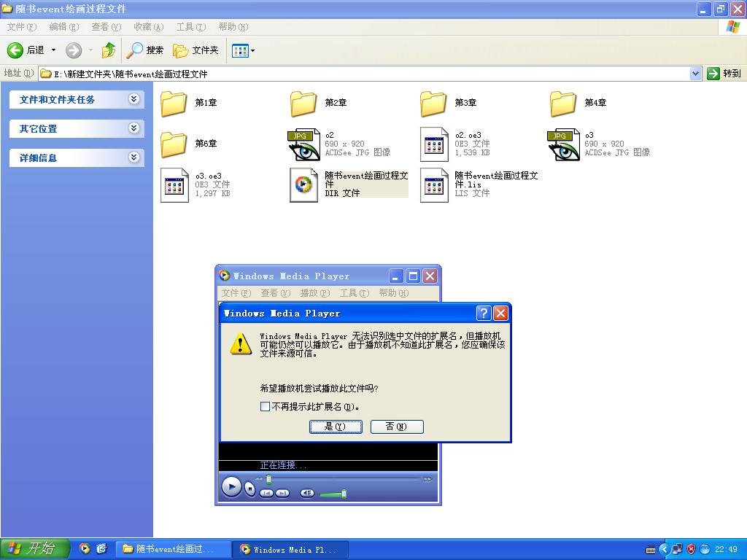Collapse the 其它位置 panel

(134, 128)
